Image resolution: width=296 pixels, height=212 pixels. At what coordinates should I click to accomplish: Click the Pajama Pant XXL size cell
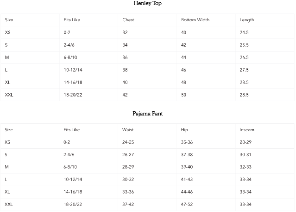pos(9,204)
